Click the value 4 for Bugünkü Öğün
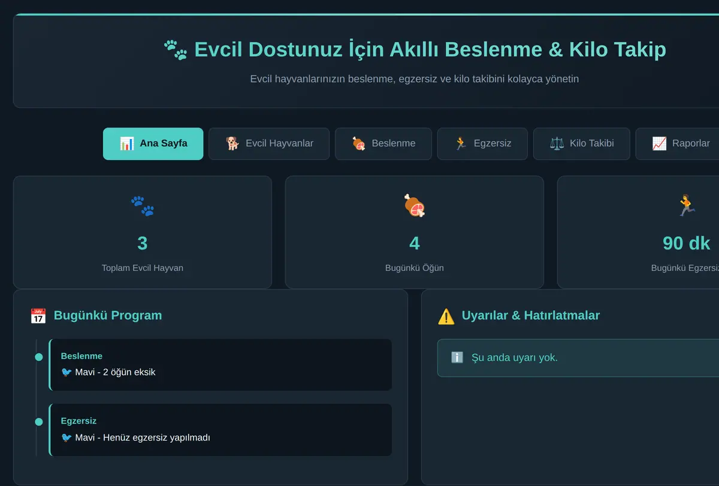The height and width of the screenshot is (486, 719). click(x=415, y=243)
